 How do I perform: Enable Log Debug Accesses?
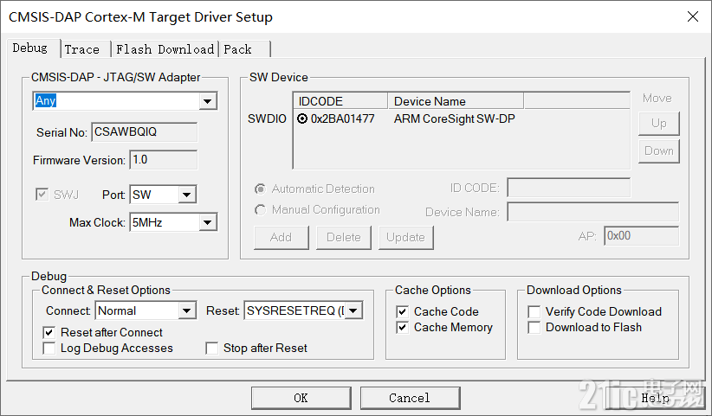click(x=49, y=348)
